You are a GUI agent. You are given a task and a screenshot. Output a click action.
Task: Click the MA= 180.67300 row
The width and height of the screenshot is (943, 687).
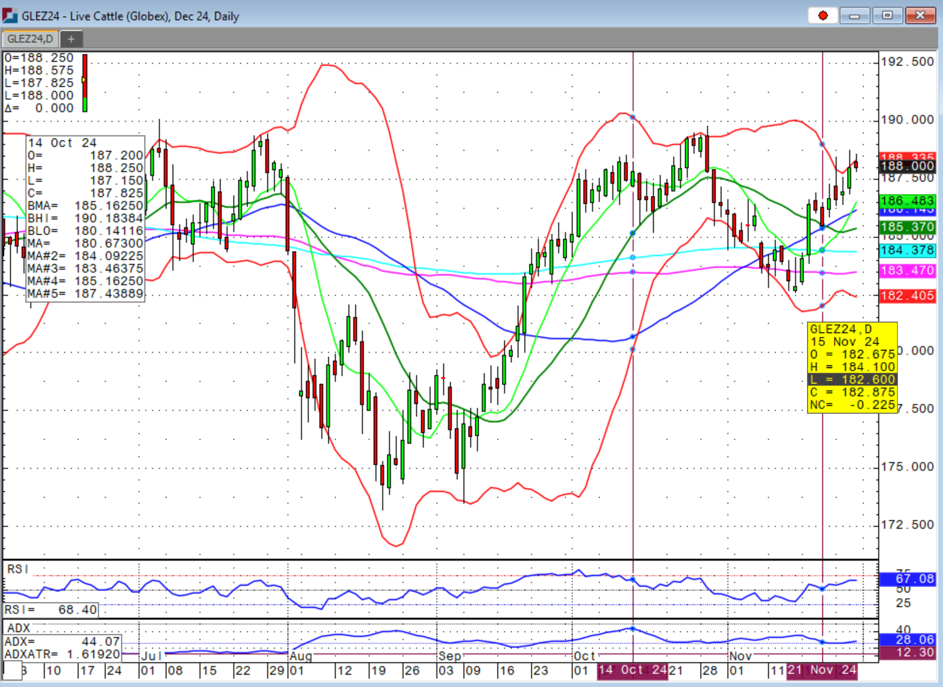pyautogui.click(x=86, y=244)
